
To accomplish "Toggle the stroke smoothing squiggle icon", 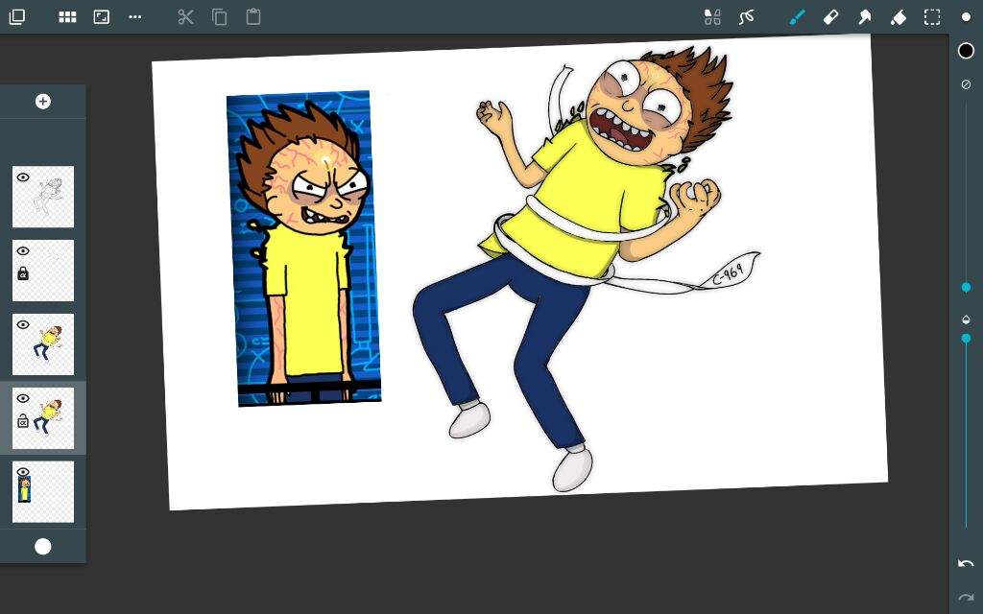I will (x=746, y=17).
